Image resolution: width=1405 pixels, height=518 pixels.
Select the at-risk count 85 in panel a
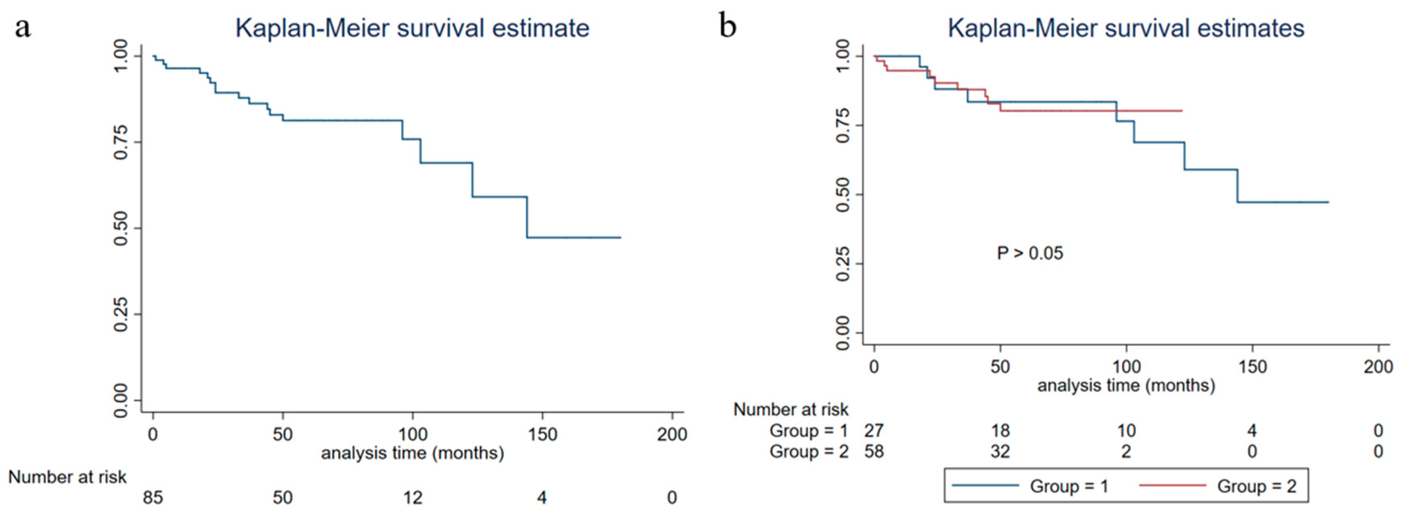point(153,497)
